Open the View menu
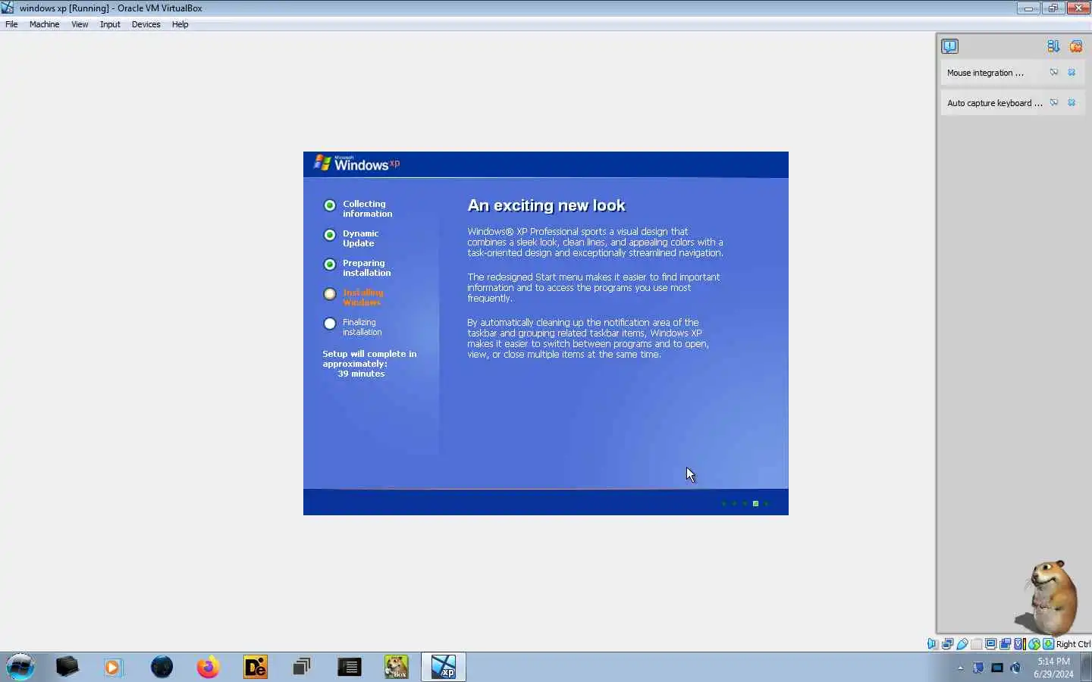The width and height of the screenshot is (1092, 682). coord(80,24)
